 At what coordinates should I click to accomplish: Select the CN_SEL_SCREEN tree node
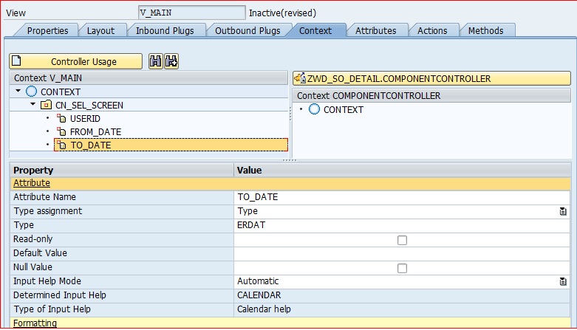pyautogui.click(x=89, y=106)
